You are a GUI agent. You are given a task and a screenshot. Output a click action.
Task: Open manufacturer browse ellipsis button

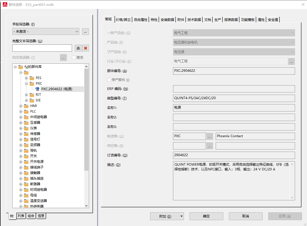(210, 136)
